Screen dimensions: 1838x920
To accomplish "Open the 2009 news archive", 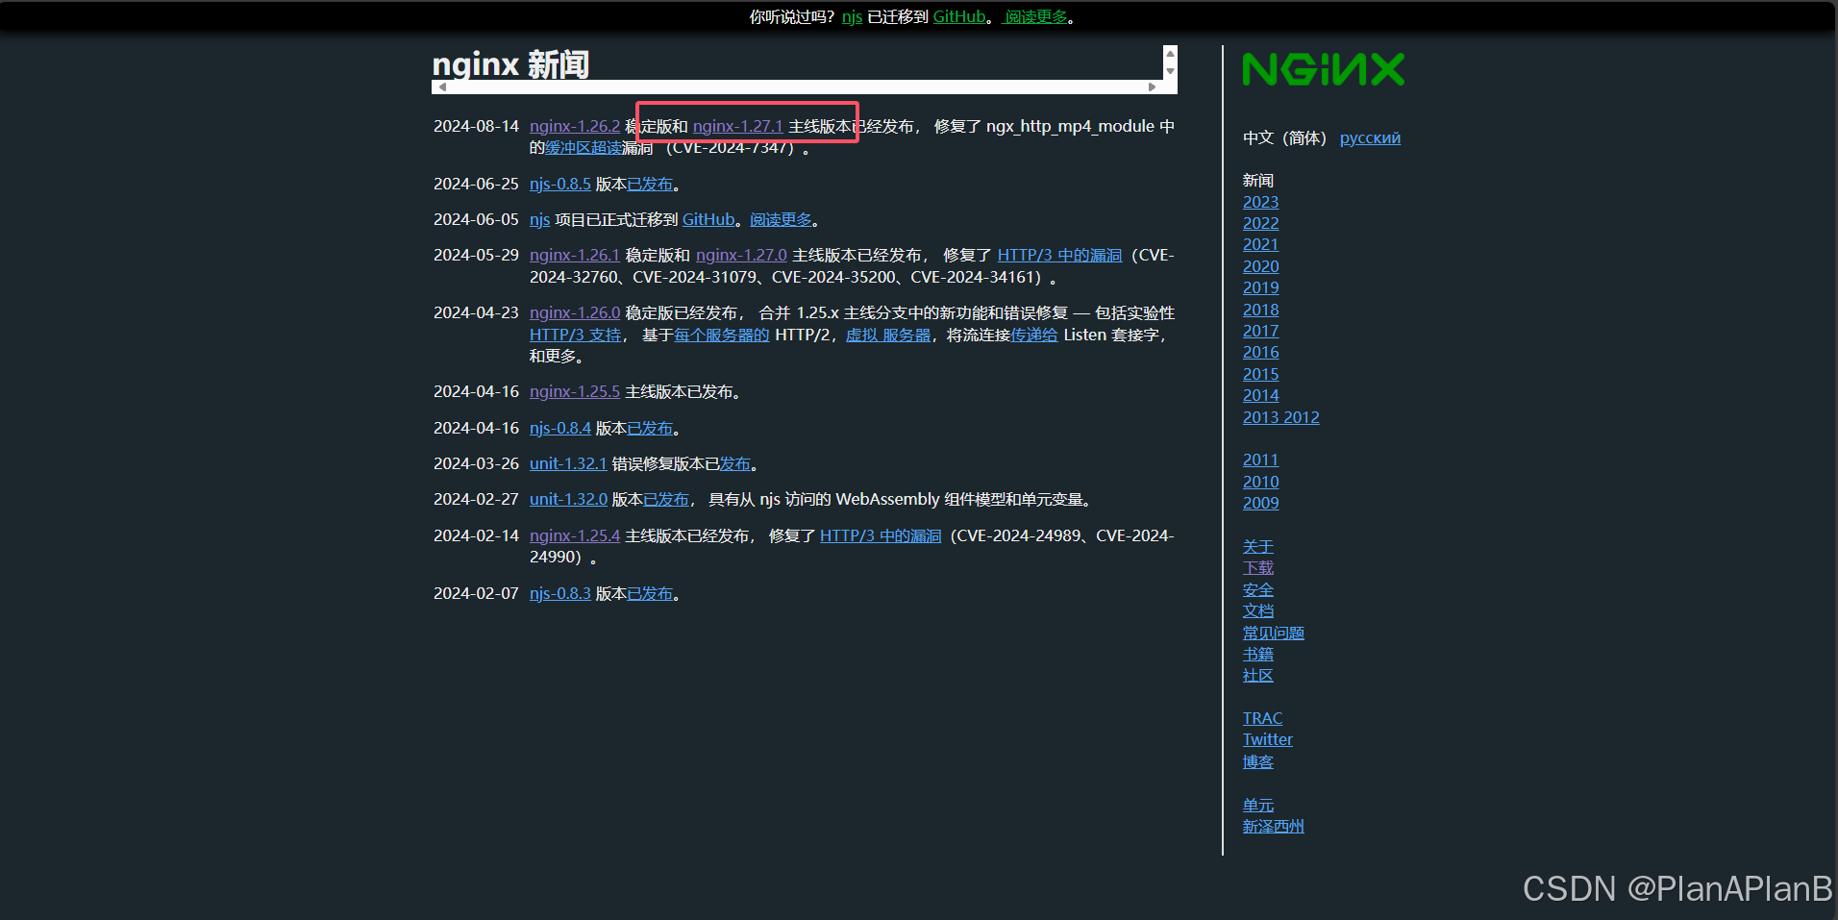I will (x=1260, y=504).
